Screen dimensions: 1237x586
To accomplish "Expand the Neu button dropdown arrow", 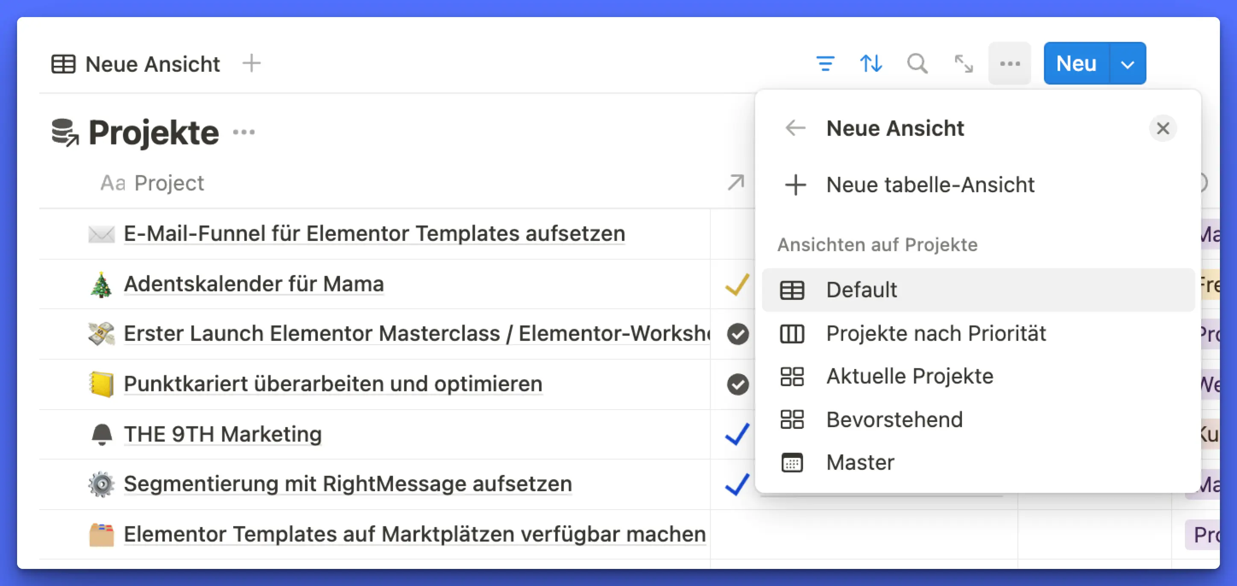I will pyautogui.click(x=1127, y=64).
